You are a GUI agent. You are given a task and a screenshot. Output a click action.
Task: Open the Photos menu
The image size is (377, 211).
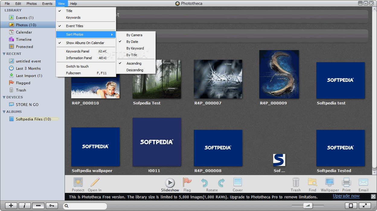click(31, 4)
